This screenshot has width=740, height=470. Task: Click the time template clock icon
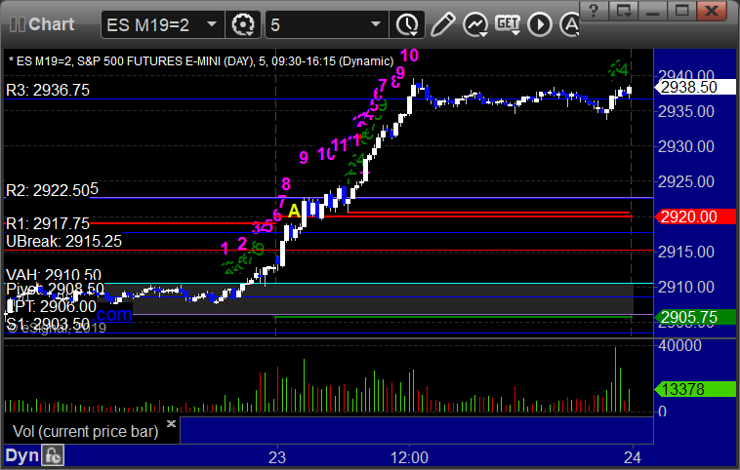406,22
